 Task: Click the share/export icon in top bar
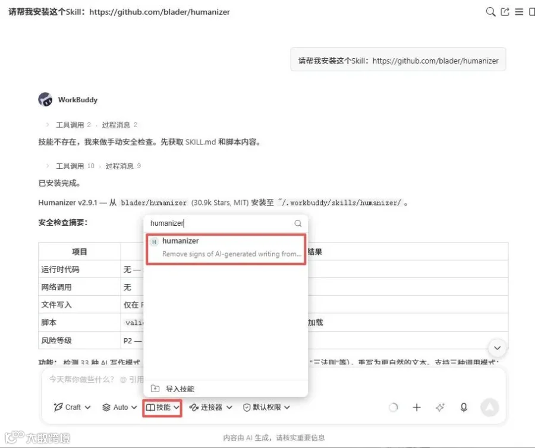click(505, 12)
